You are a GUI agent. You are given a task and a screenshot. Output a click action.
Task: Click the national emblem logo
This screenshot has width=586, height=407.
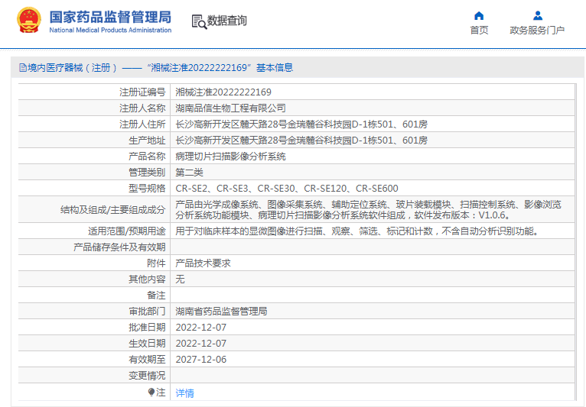(x=29, y=21)
